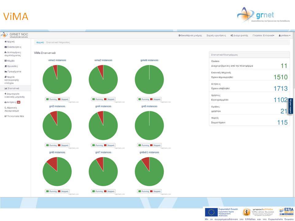Click the gntbdr1 instances pie chart
Viewport: 295px width, 221px height.
click(149, 172)
